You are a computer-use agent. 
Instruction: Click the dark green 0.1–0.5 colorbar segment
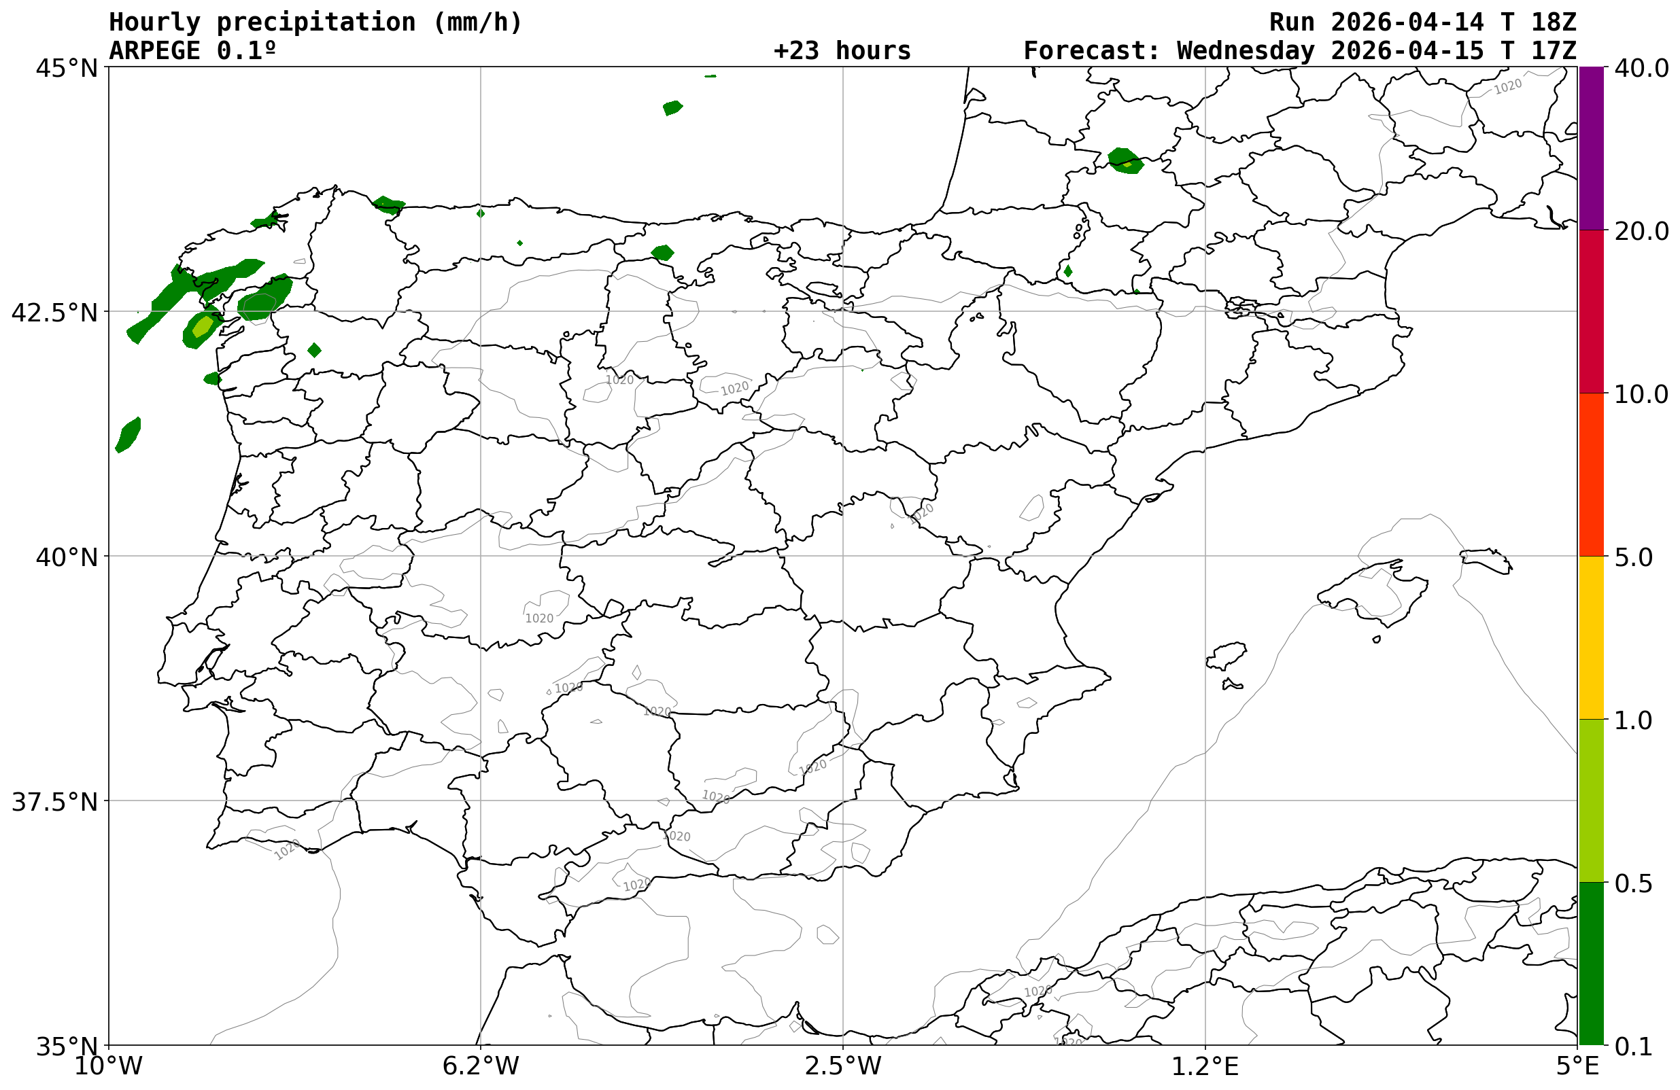tap(1591, 963)
